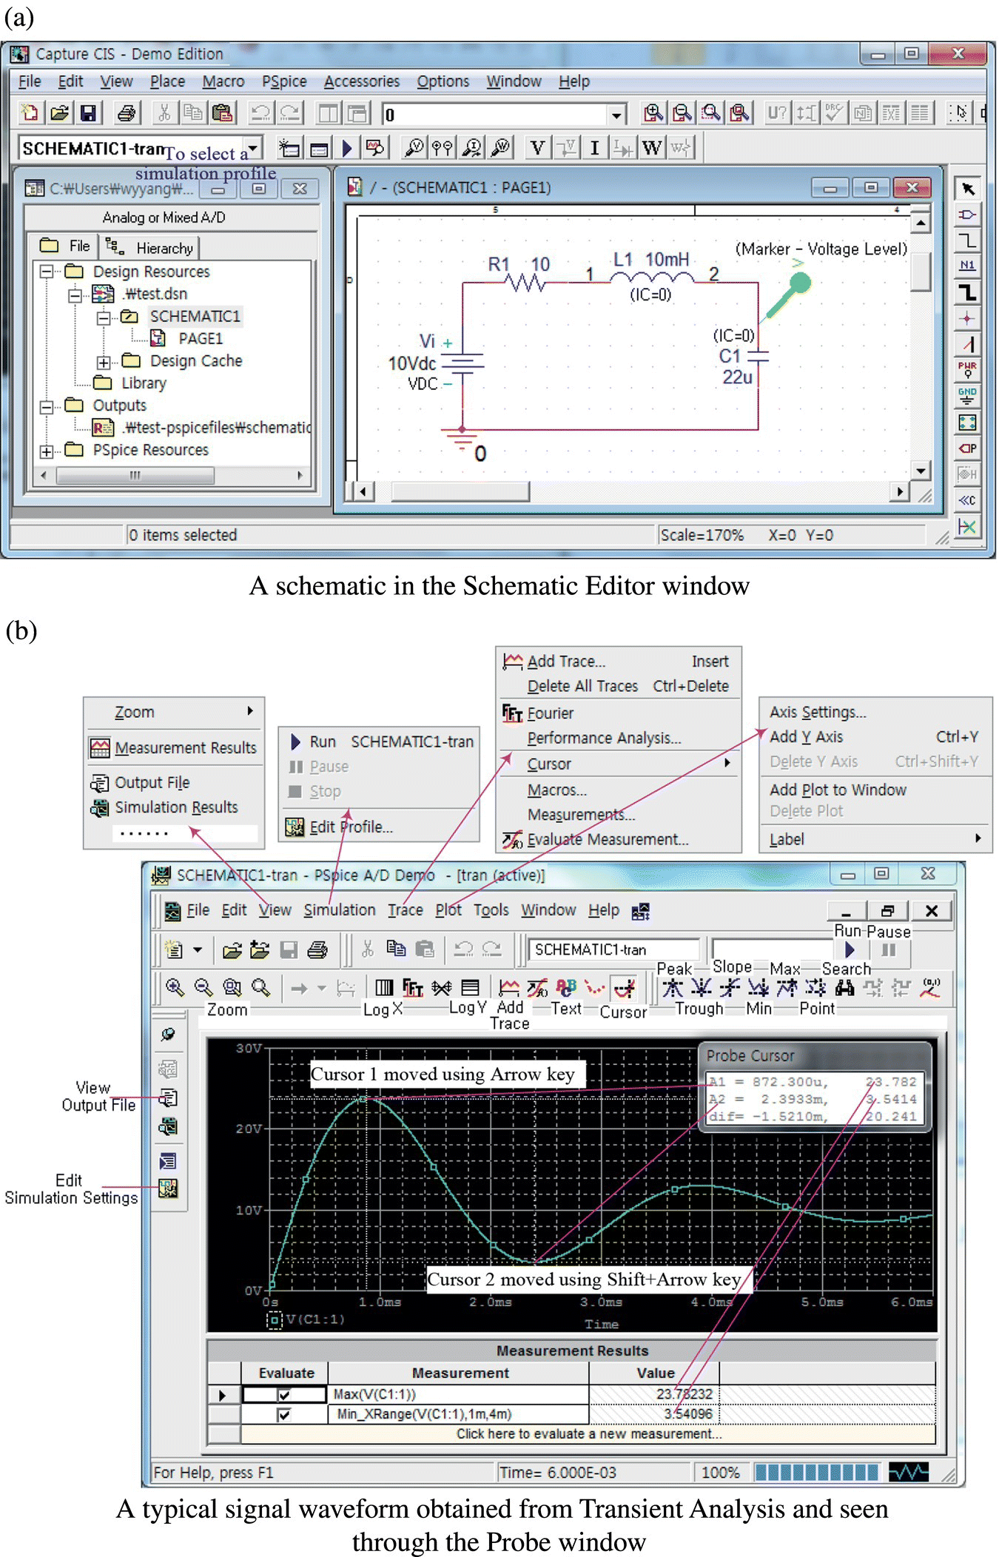The image size is (999, 1557).
Task: Select the Place wire tool in right palette
Action: pyautogui.click(x=967, y=241)
